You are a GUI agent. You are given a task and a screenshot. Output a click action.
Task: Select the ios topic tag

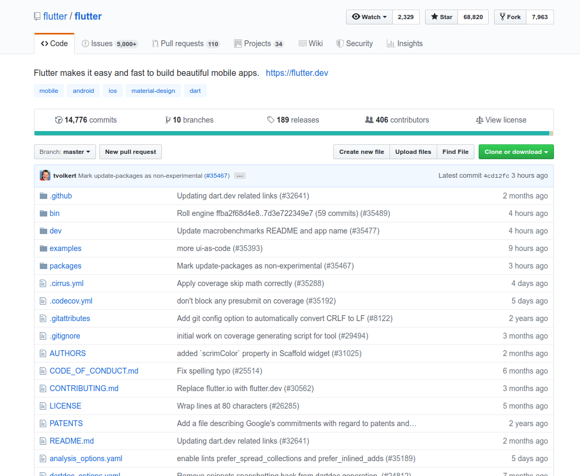click(113, 91)
